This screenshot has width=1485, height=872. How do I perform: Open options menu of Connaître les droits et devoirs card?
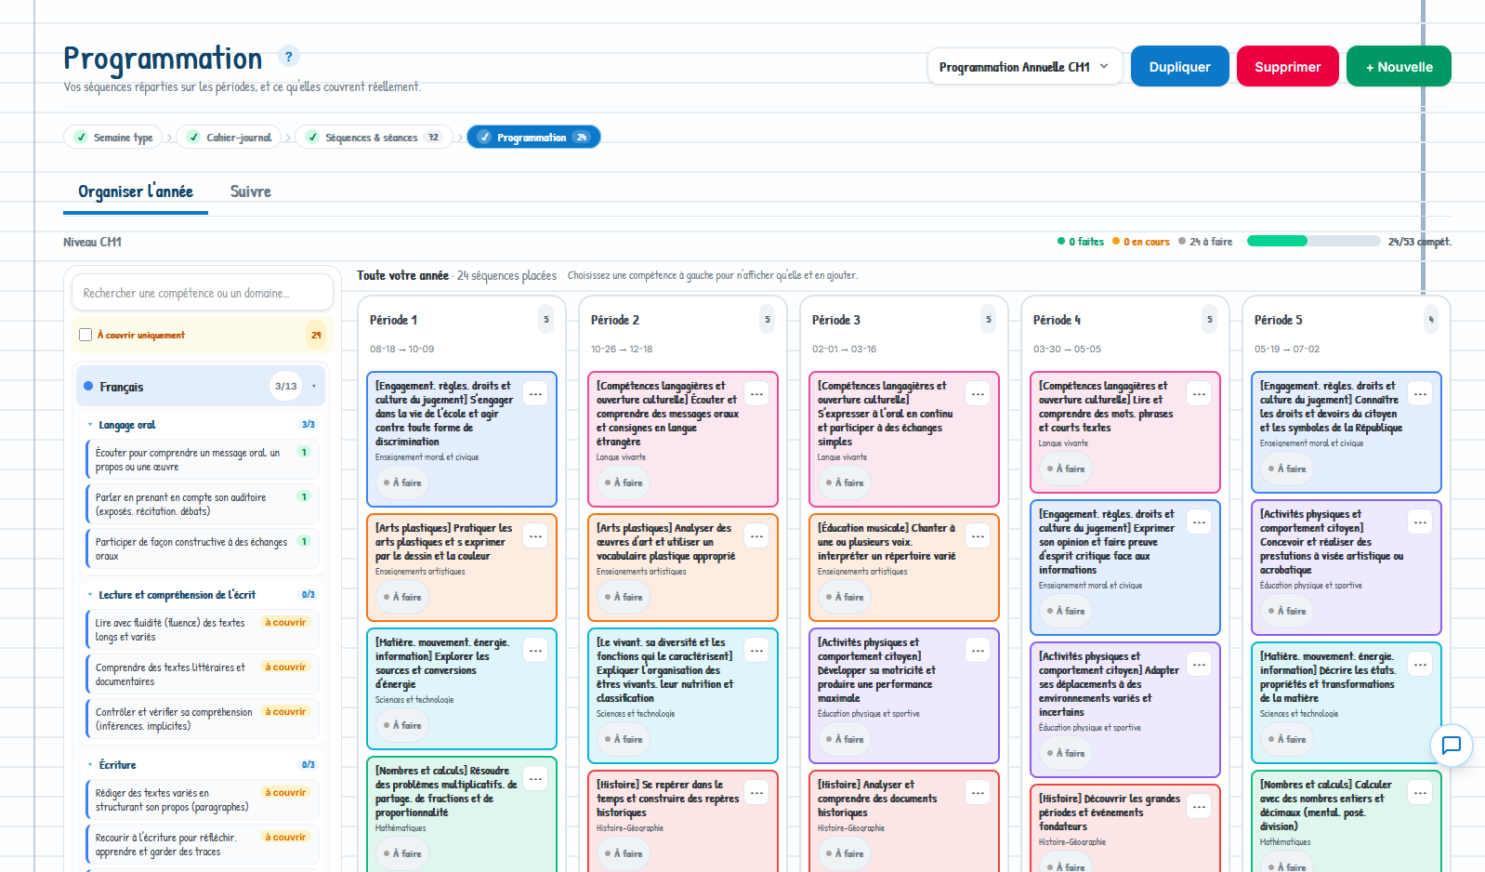click(x=1421, y=394)
